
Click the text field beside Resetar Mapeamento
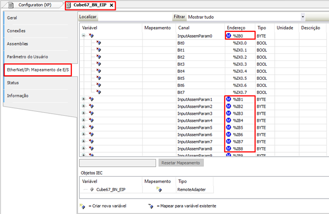pyautogui.click(x=118, y=163)
